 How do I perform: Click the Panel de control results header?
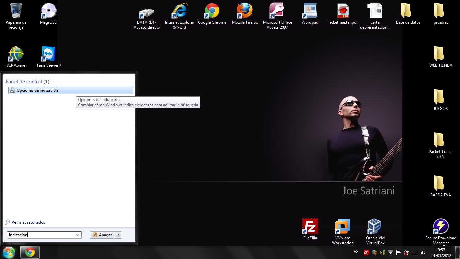pyautogui.click(x=28, y=82)
